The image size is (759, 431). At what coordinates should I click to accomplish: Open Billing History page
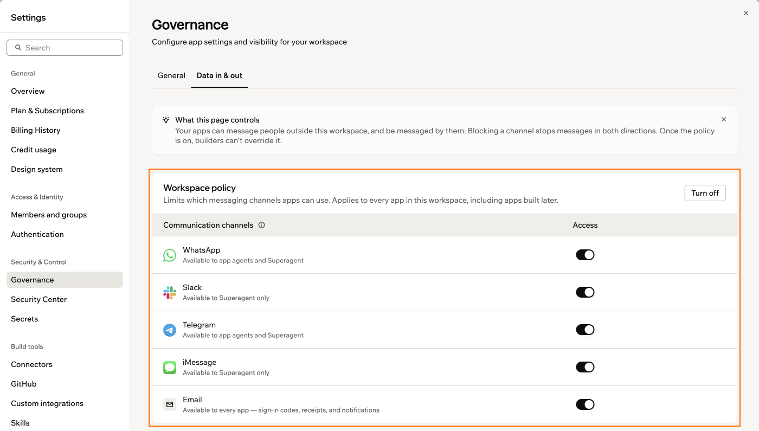tap(65, 130)
